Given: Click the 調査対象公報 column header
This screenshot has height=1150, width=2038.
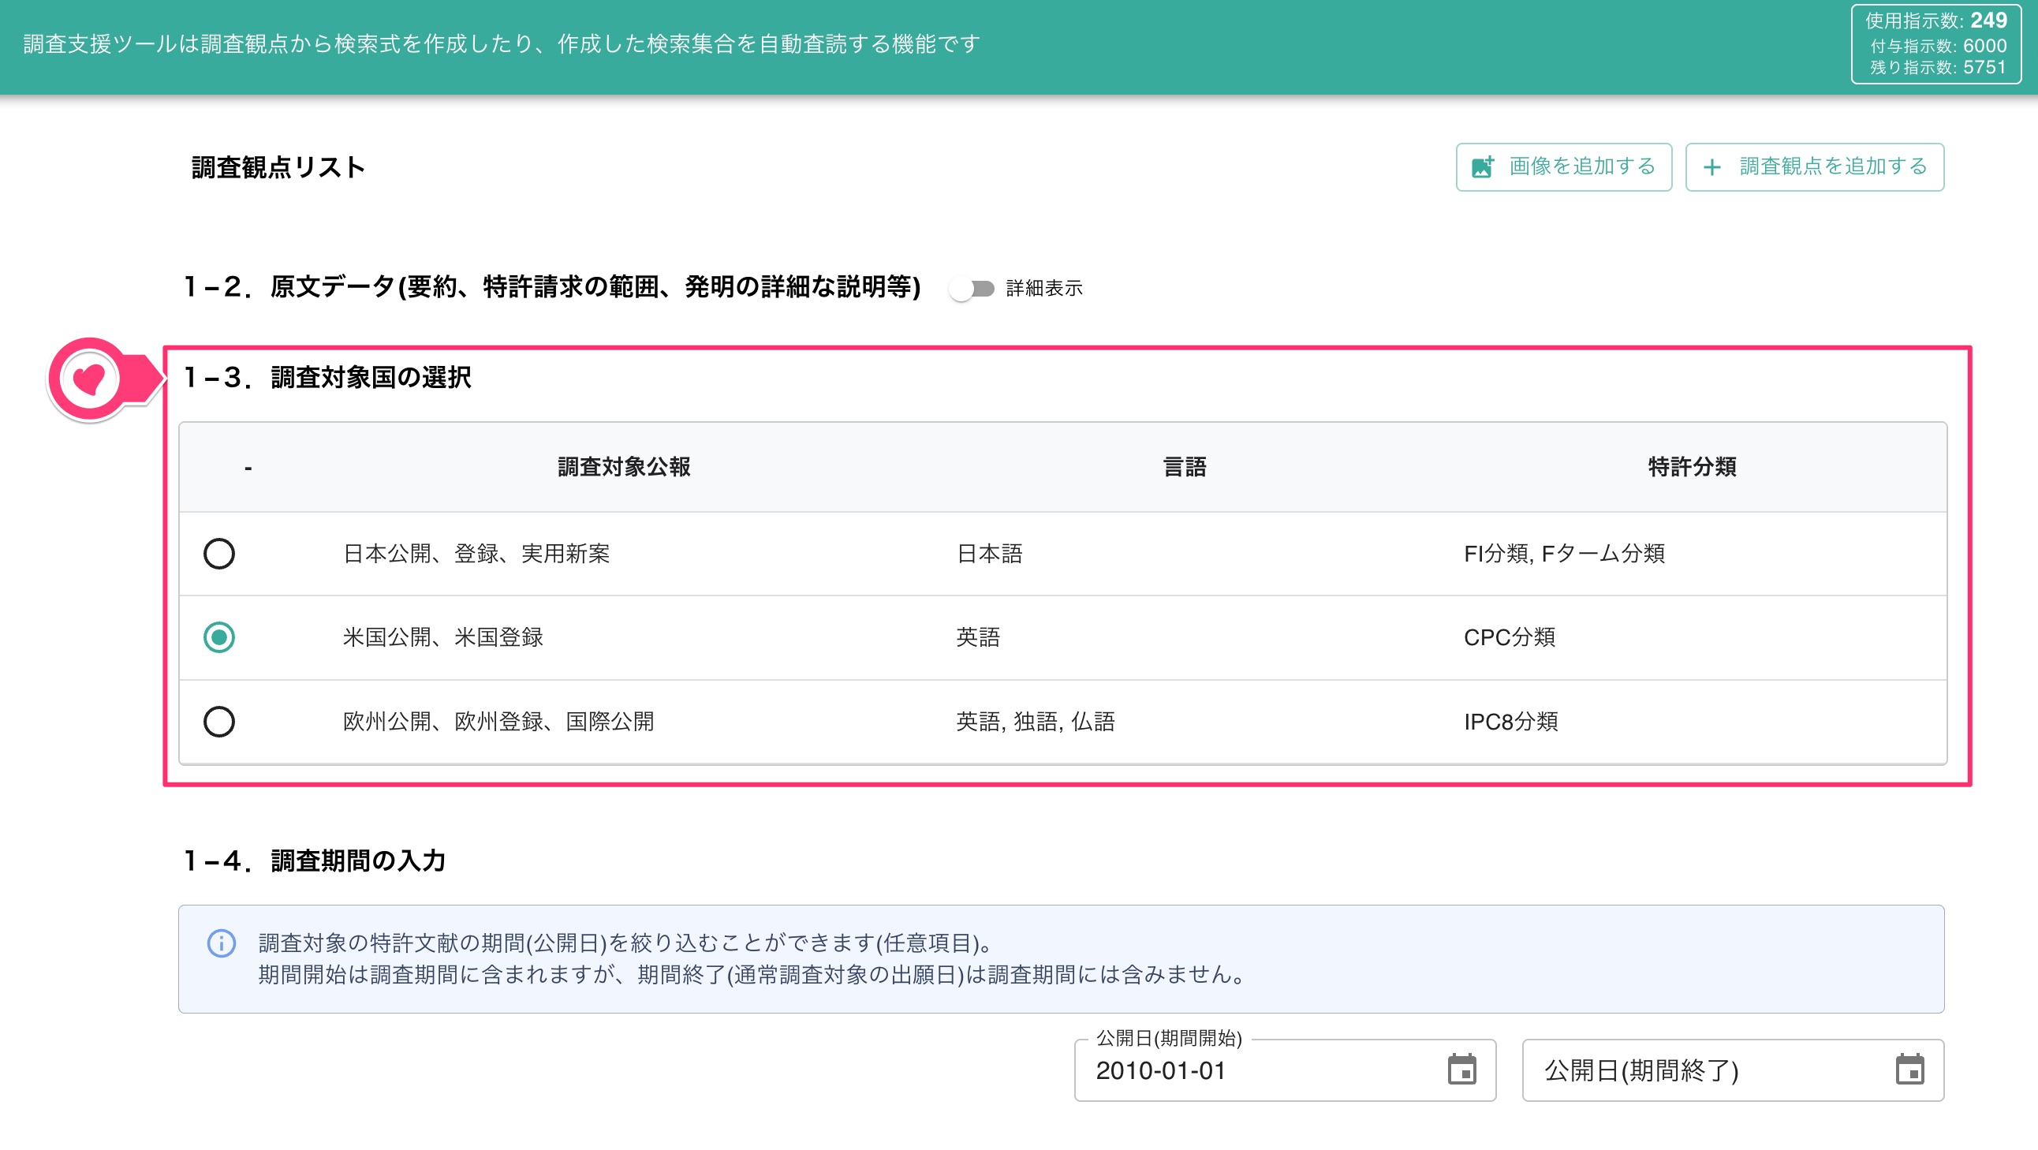Looking at the screenshot, I should 624,467.
